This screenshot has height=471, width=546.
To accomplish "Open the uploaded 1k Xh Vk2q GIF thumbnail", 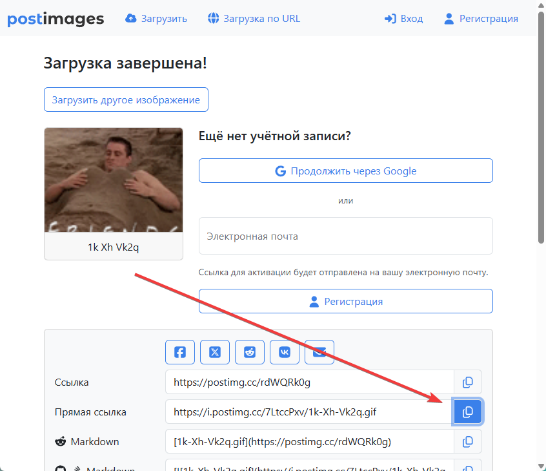I will click(x=113, y=180).
